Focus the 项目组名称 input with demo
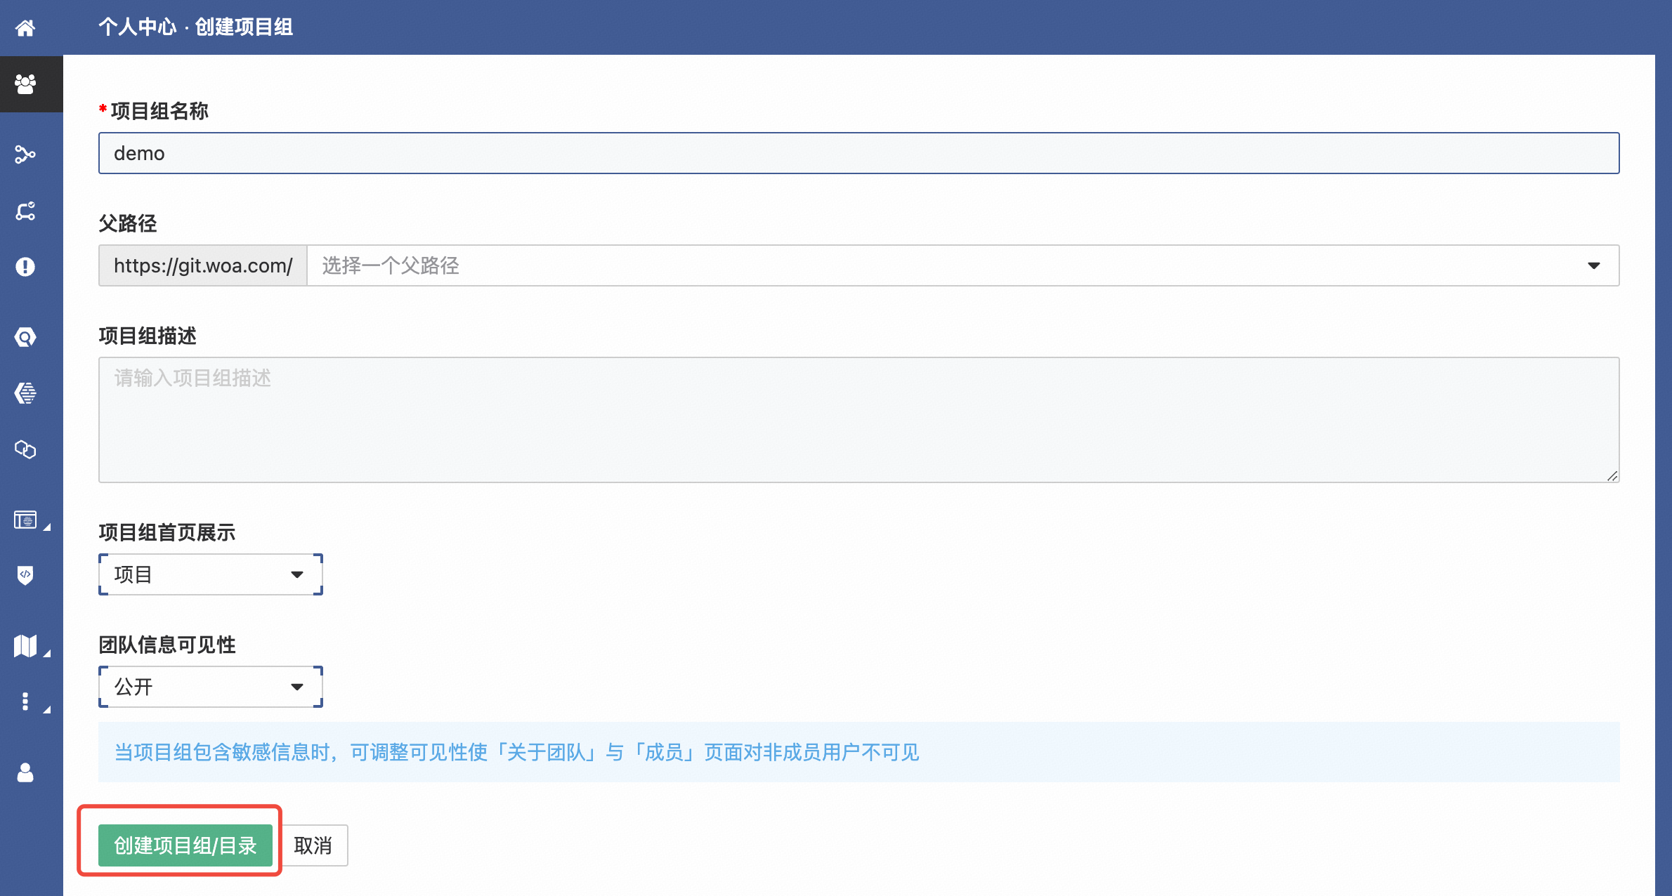 [x=858, y=153]
